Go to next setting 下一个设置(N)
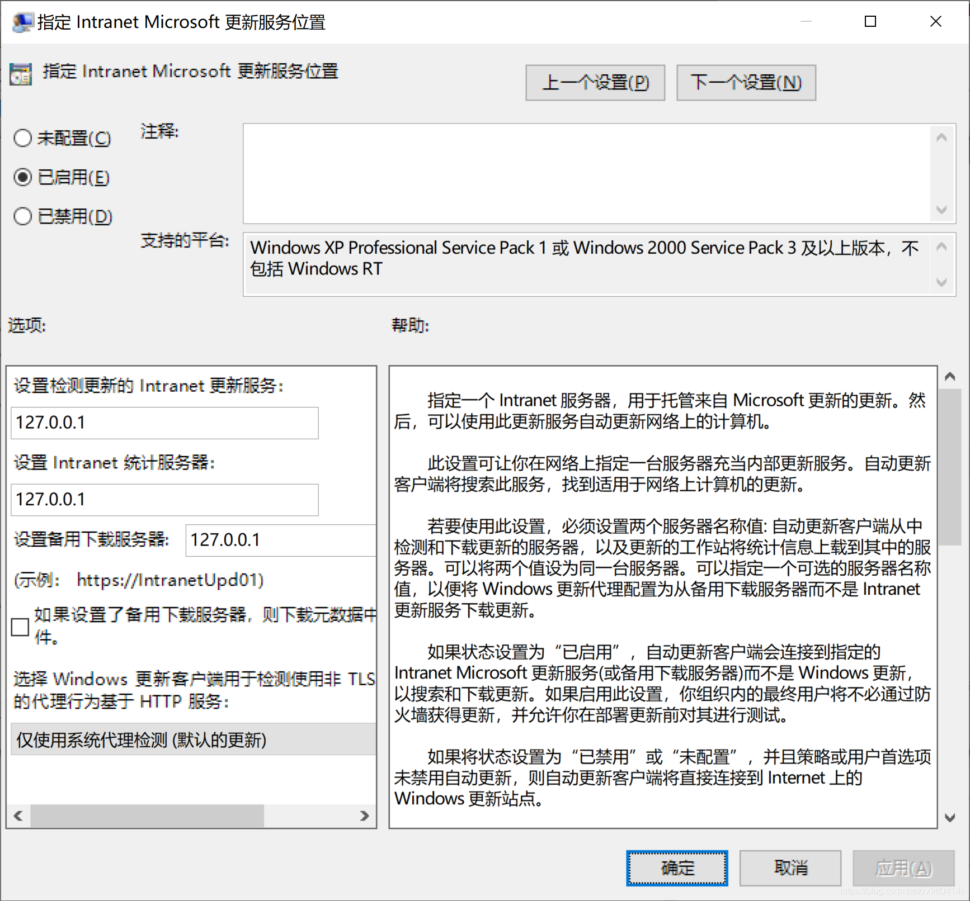Image resolution: width=970 pixels, height=901 pixels. (x=746, y=83)
